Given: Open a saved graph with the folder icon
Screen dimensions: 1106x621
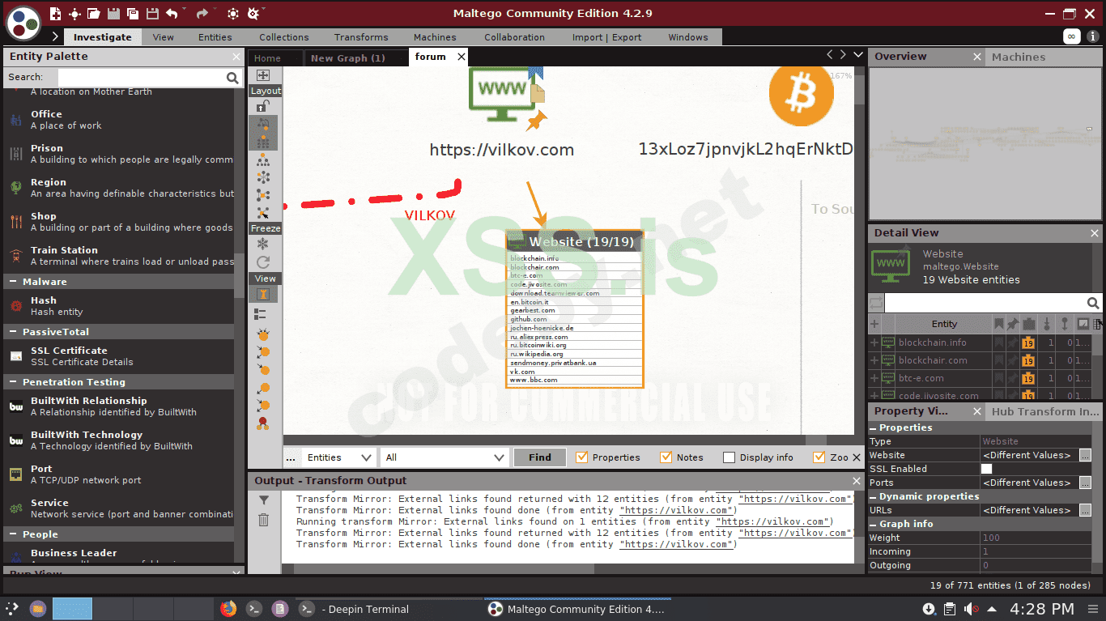Looking at the screenshot, I should tap(94, 14).
